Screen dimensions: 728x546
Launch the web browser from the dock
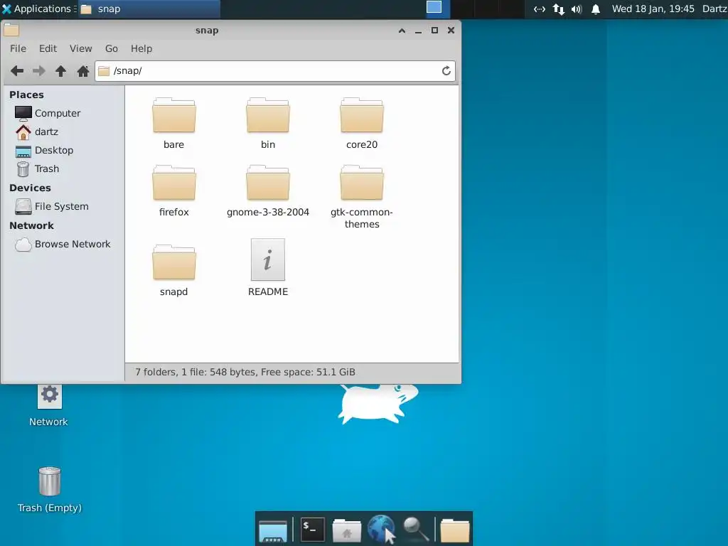point(382,529)
